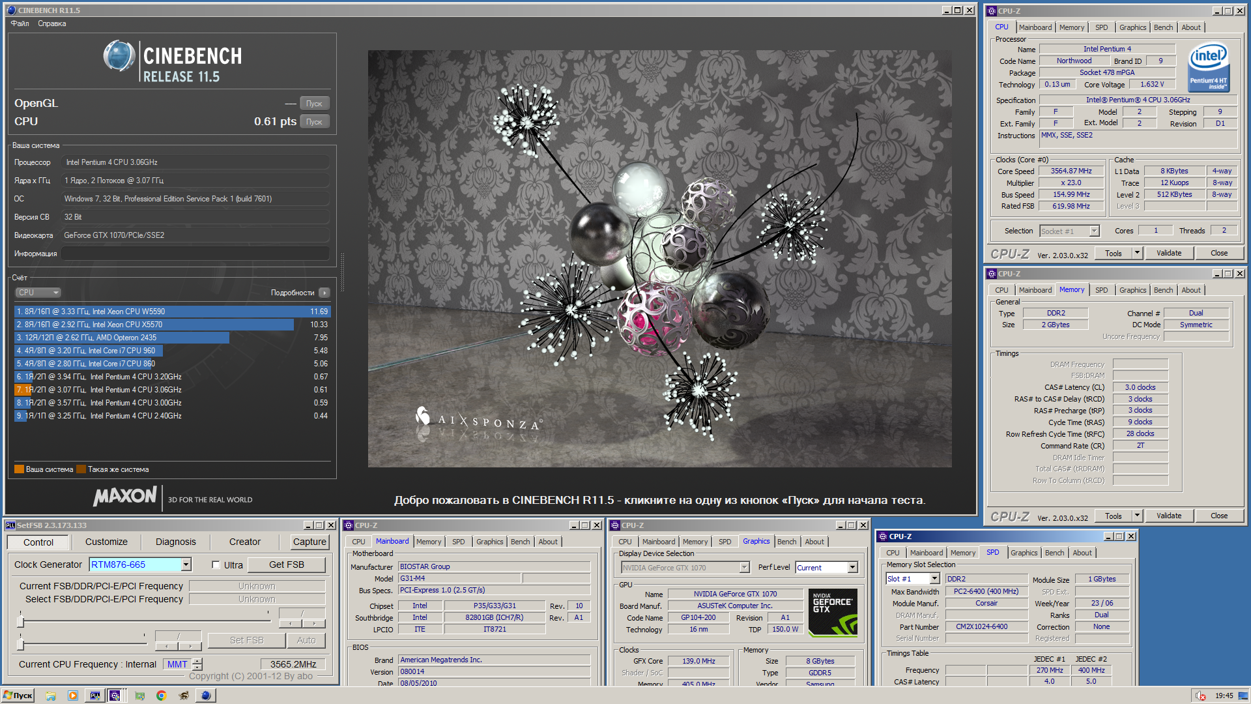Open the Creator tab in SetFSB
Image resolution: width=1251 pixels, height=704 pixels.
[x=244, y=542]
